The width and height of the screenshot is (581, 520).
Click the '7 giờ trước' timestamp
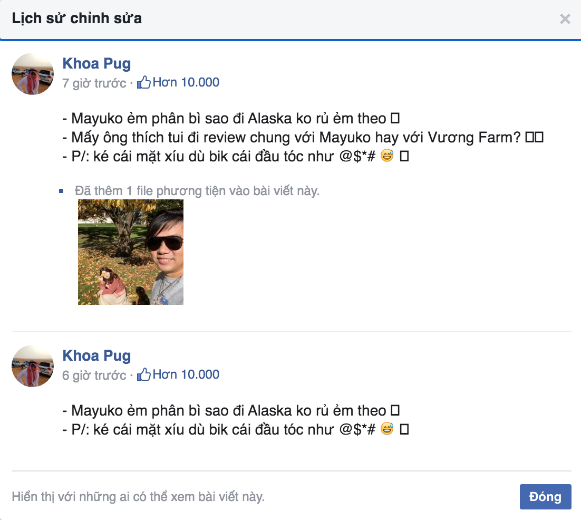coord(94,83)
